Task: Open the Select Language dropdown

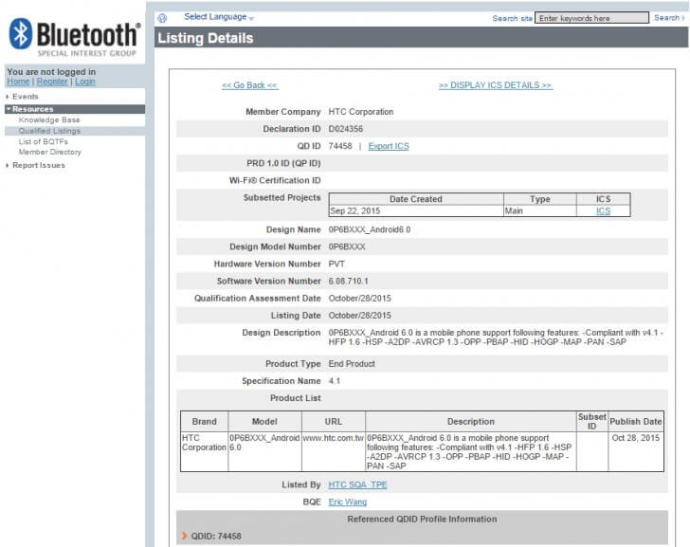Action: [219, 17]
